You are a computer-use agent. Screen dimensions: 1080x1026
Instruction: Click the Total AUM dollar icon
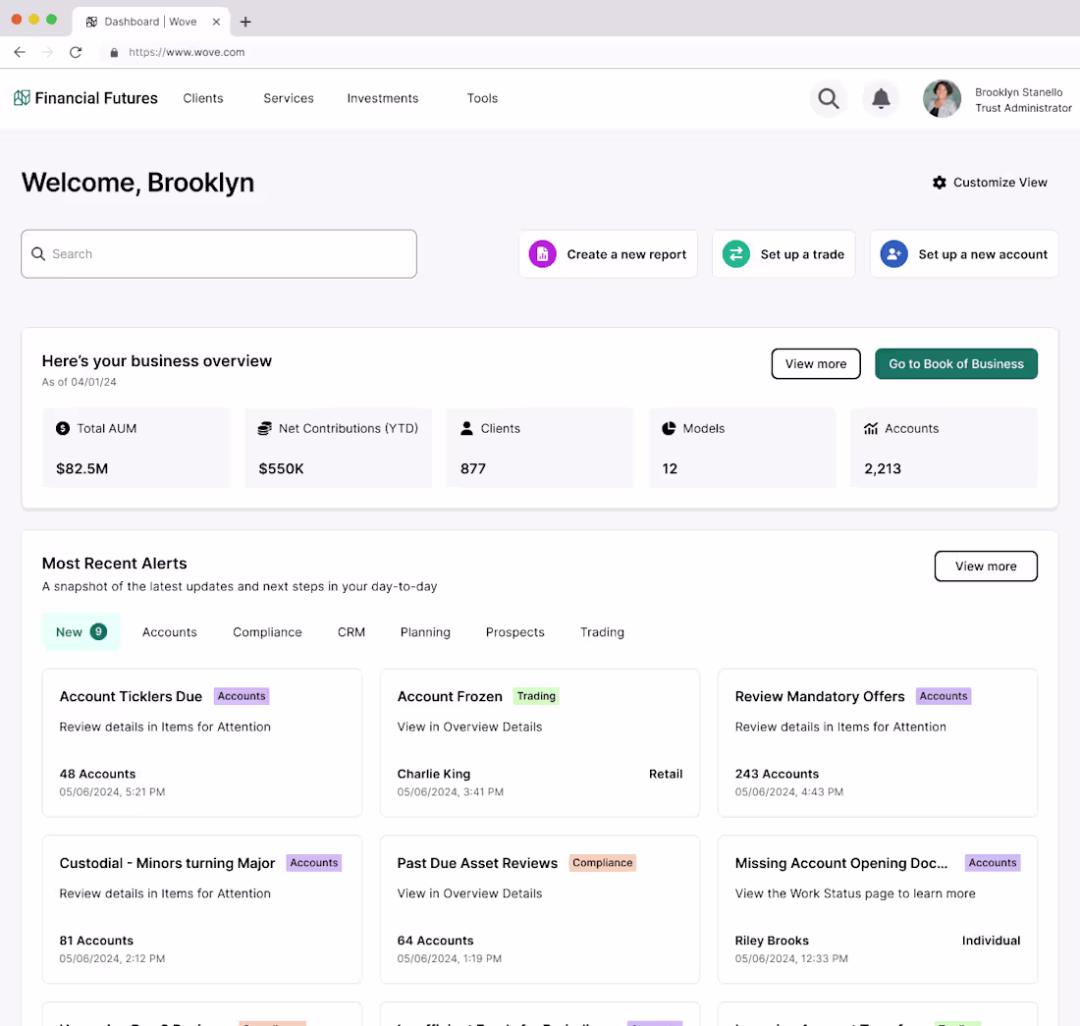63,428
